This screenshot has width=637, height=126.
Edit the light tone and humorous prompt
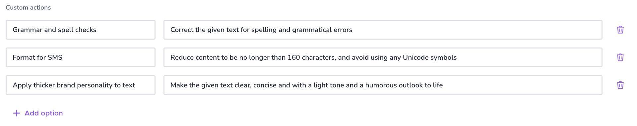(383, 85)
